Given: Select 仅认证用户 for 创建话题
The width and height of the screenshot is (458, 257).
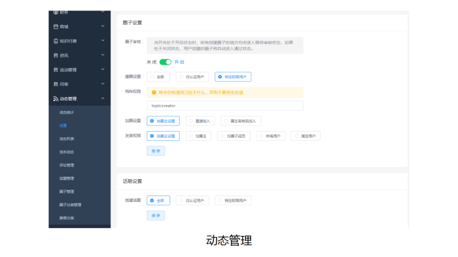Looking at the screenshot, I should point(192,200).
